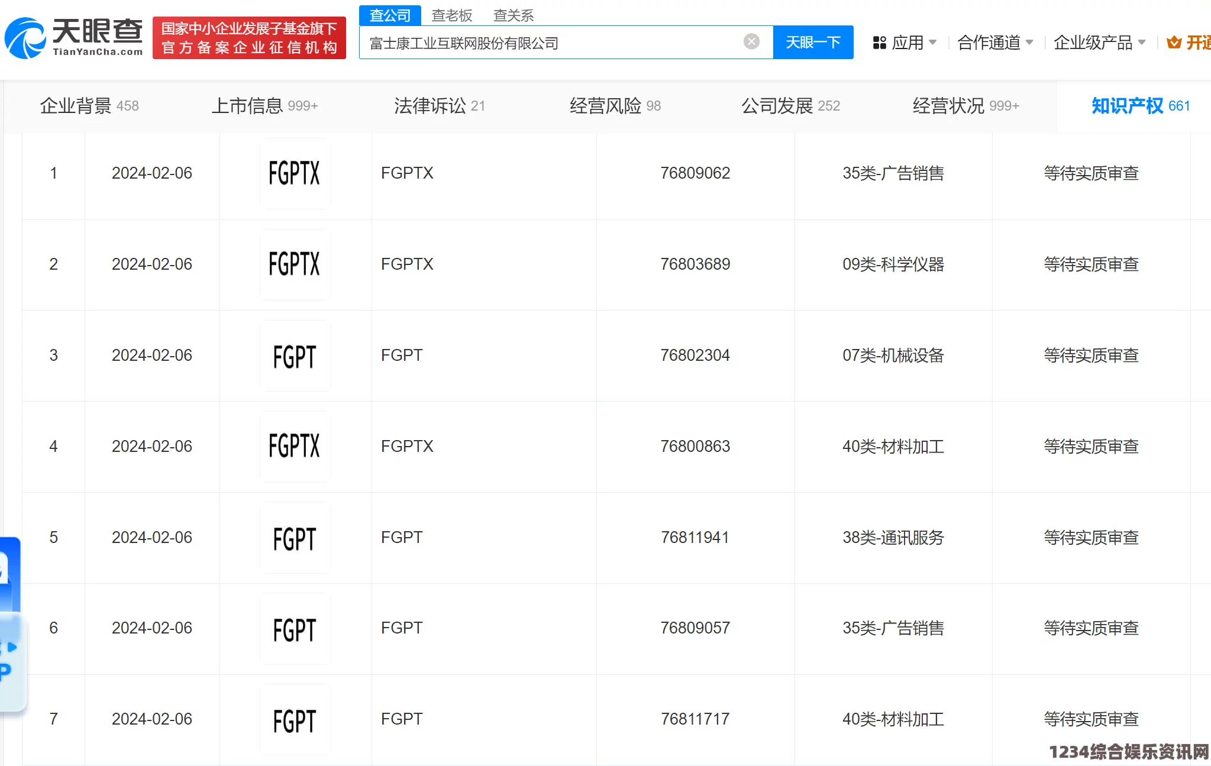Click the blue floating widget on left edge
1211x766 pixels.
(x=10, y=574)
